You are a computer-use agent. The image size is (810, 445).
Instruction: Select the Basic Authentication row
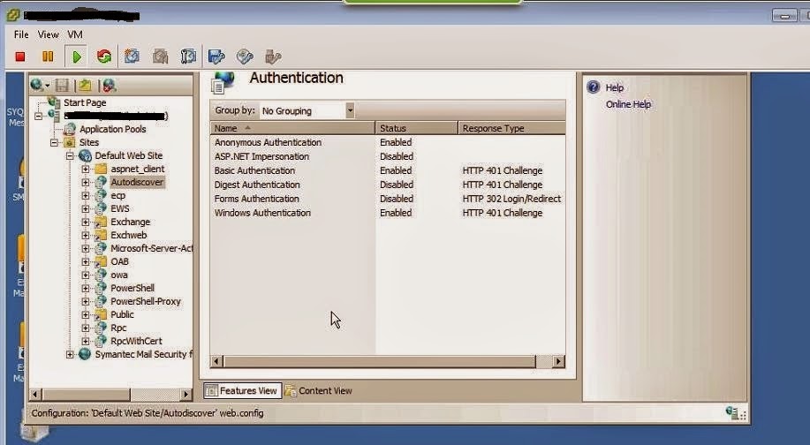(x=388, y=170)
